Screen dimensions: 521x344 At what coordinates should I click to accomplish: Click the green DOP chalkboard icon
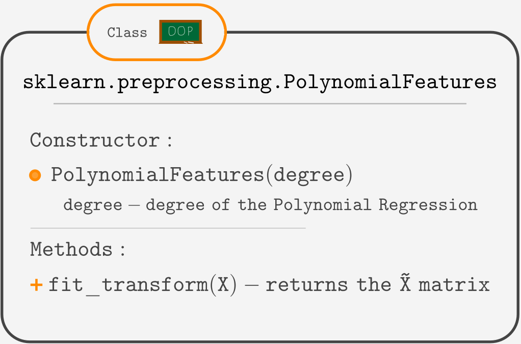[x=180, y=32]
